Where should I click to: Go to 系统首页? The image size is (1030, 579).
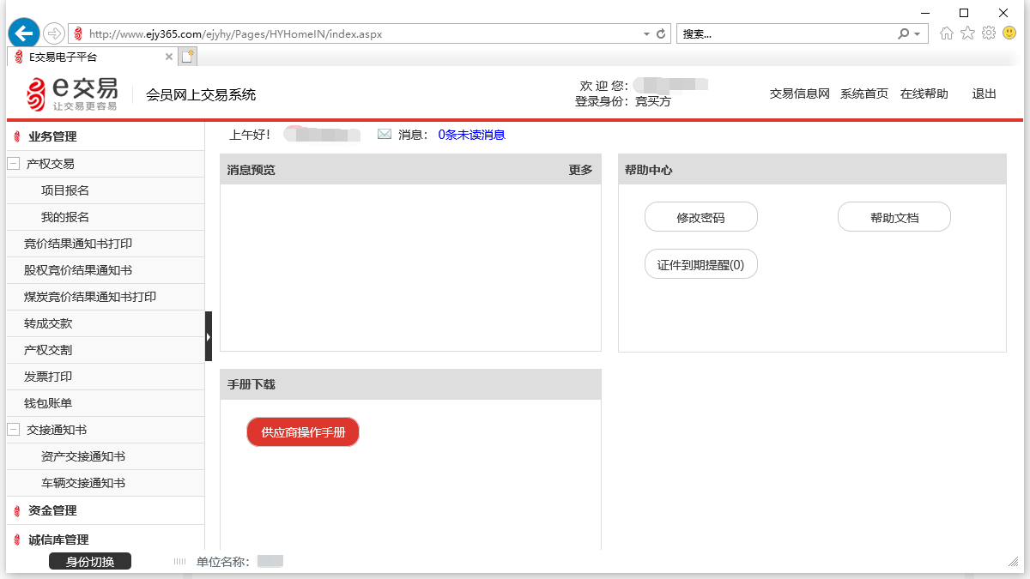pyautogui.click(x=864, y=94)
